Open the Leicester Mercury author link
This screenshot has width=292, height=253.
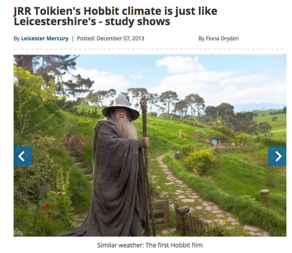45,38
